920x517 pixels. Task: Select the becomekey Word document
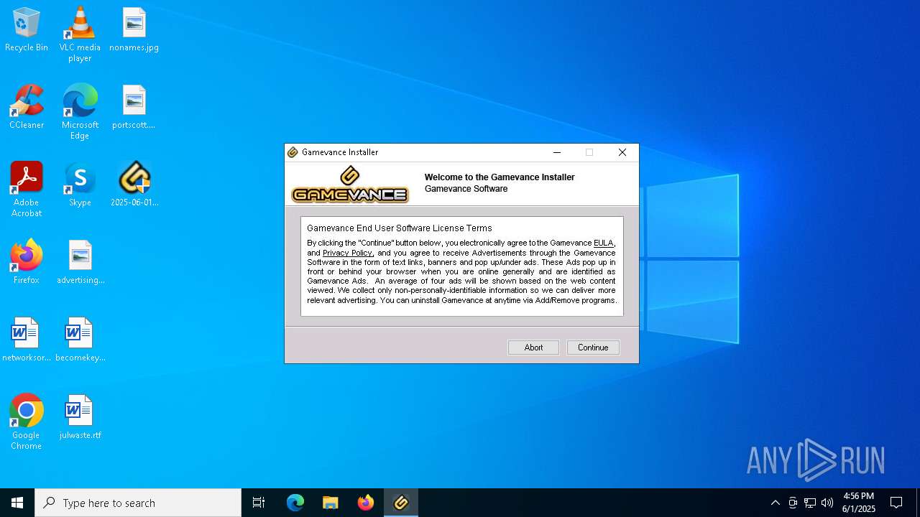[x=80, y=340]
